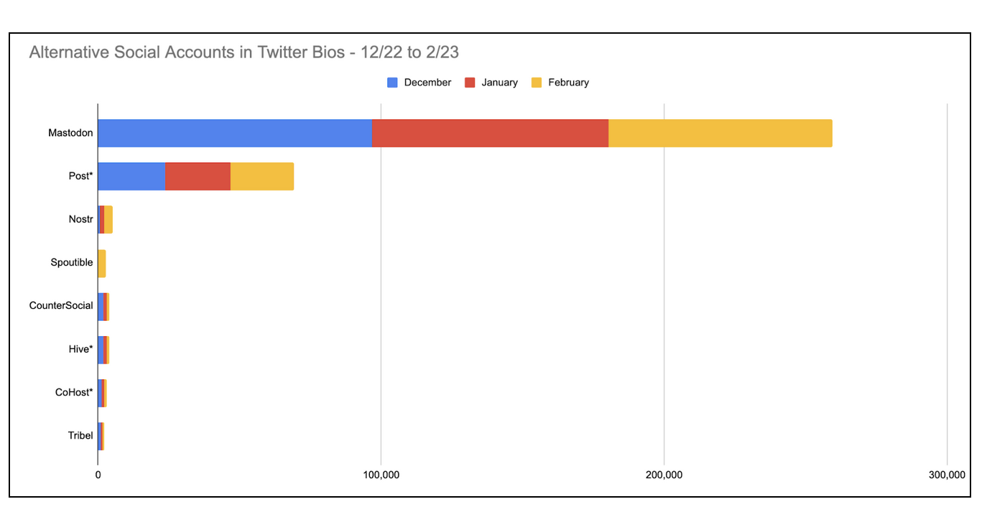
Task: Select the CoHost* category label
Action: [x=74, y=392]
